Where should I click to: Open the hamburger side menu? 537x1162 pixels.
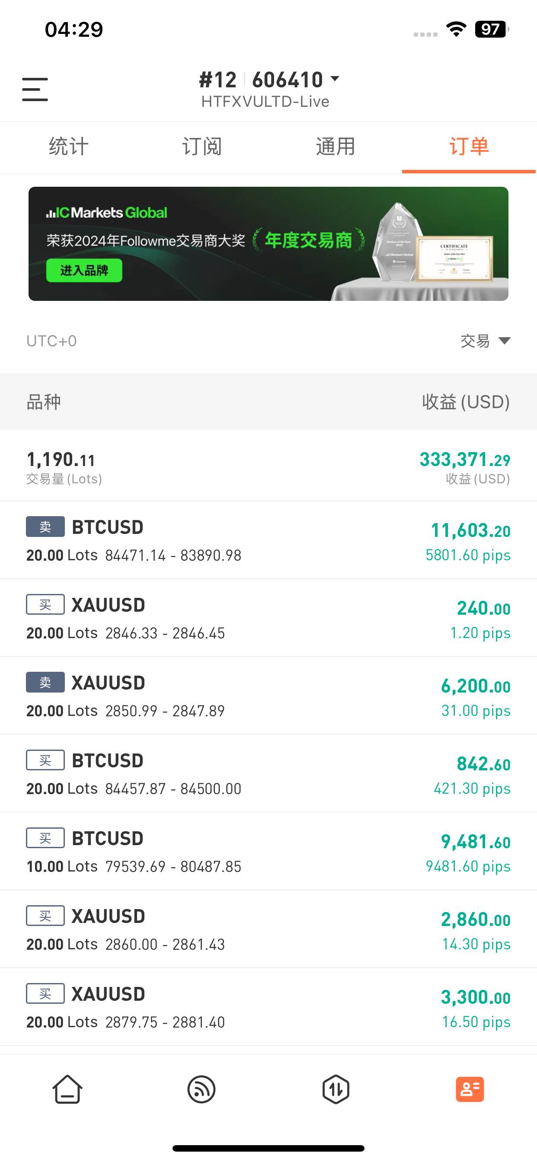[x=35, y=89]
